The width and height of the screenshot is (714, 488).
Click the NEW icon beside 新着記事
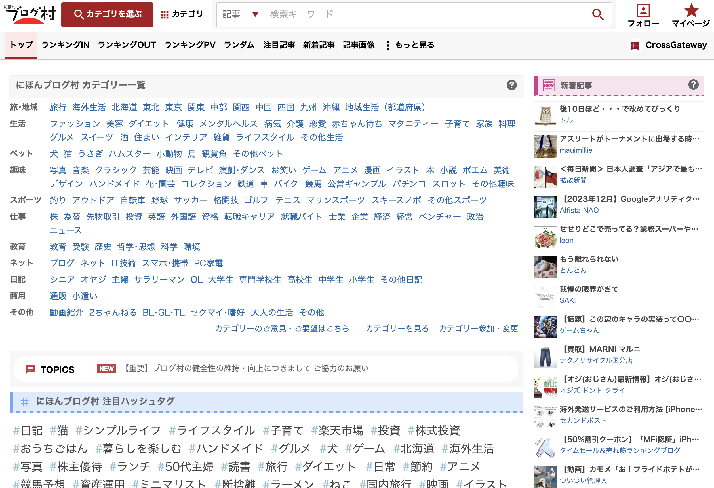[549, 85]
